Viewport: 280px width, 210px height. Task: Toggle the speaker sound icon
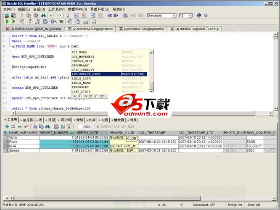coord(206,16)
